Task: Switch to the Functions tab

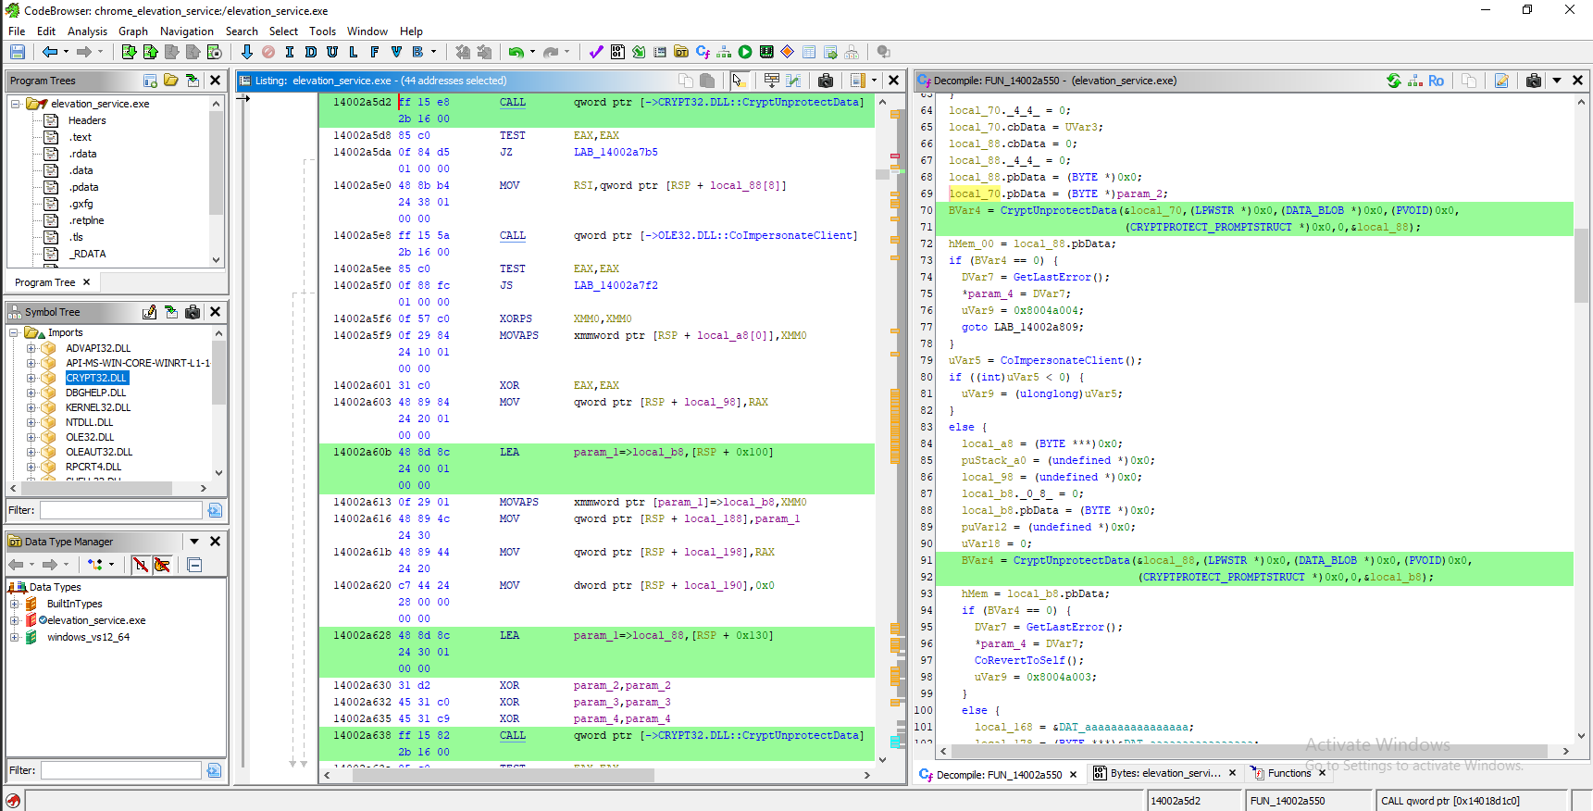Action: 1288,774
